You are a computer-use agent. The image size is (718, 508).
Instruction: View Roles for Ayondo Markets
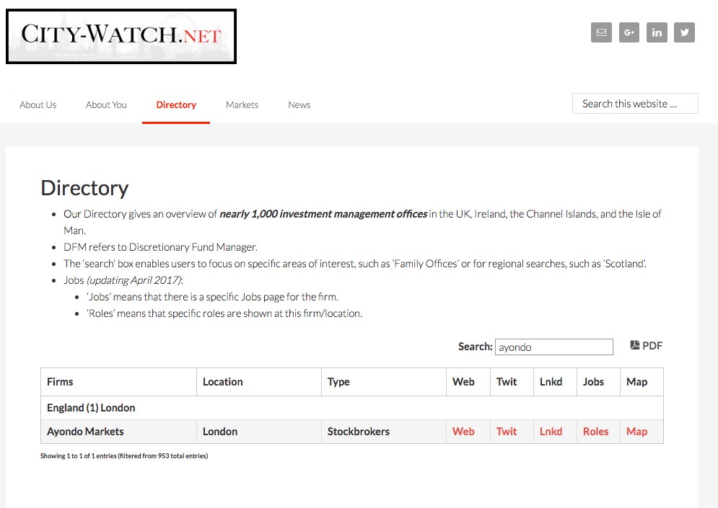[x=596, y=431]
